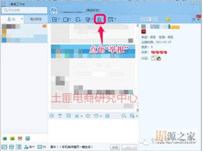
Task: Click the 客户 customer icon
Action: click(x=29, y=147)
